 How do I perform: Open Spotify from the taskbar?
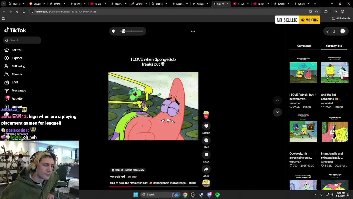tap(218, 195)
